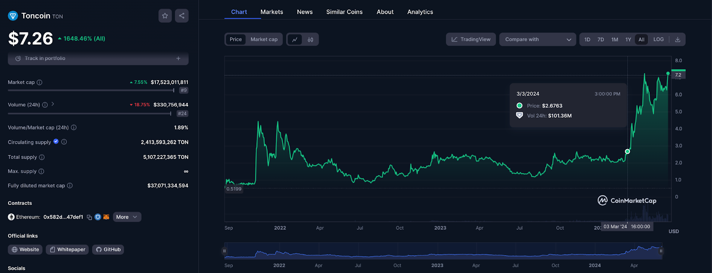Open the Whitepaper link

pyautogui.click(x=67, y=249)
